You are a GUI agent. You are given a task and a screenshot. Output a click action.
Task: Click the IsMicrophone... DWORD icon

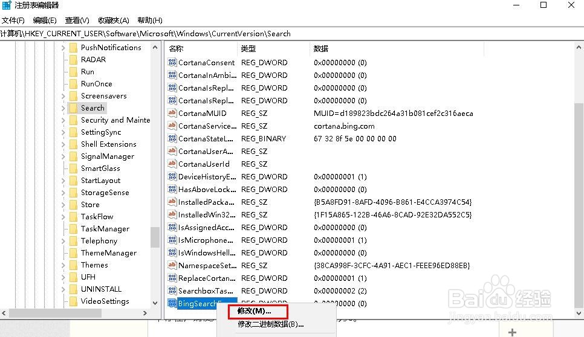pos(172,240)
